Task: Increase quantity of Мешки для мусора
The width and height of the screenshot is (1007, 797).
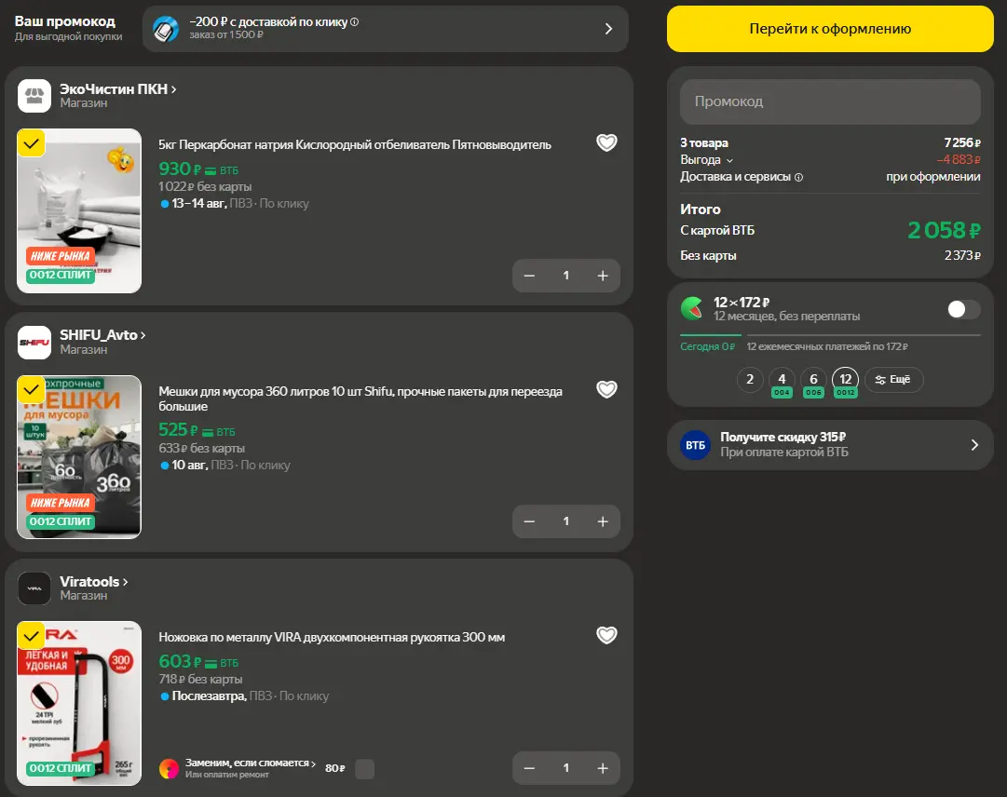Action: [603, 521]
